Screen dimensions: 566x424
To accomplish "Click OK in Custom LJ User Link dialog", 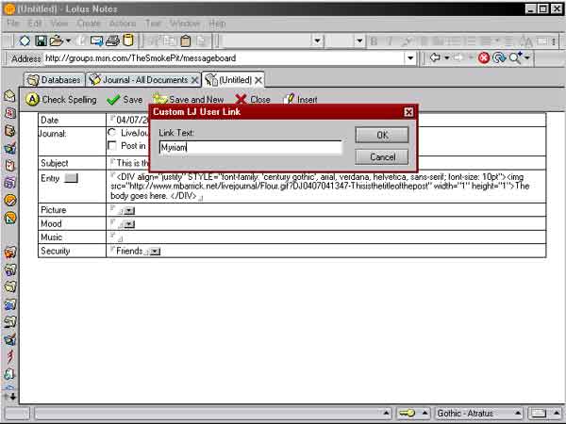I will point(382,135).
